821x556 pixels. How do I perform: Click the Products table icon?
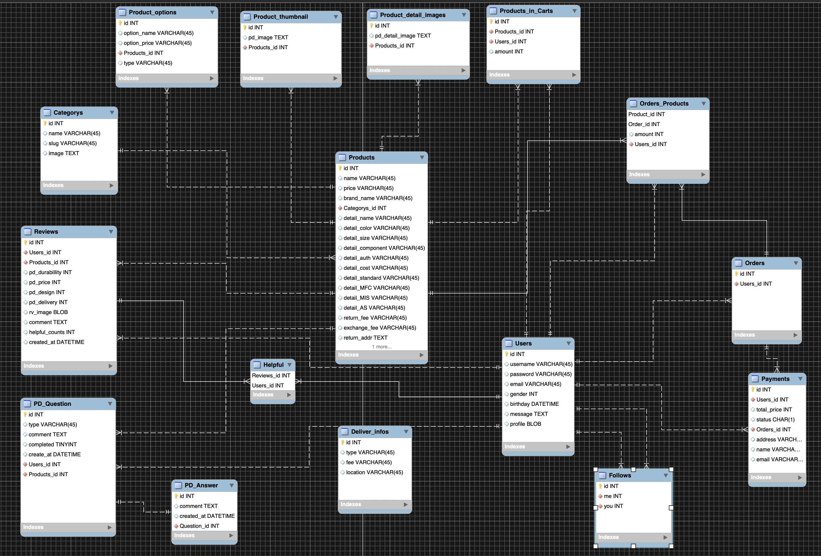click(342, 157)
